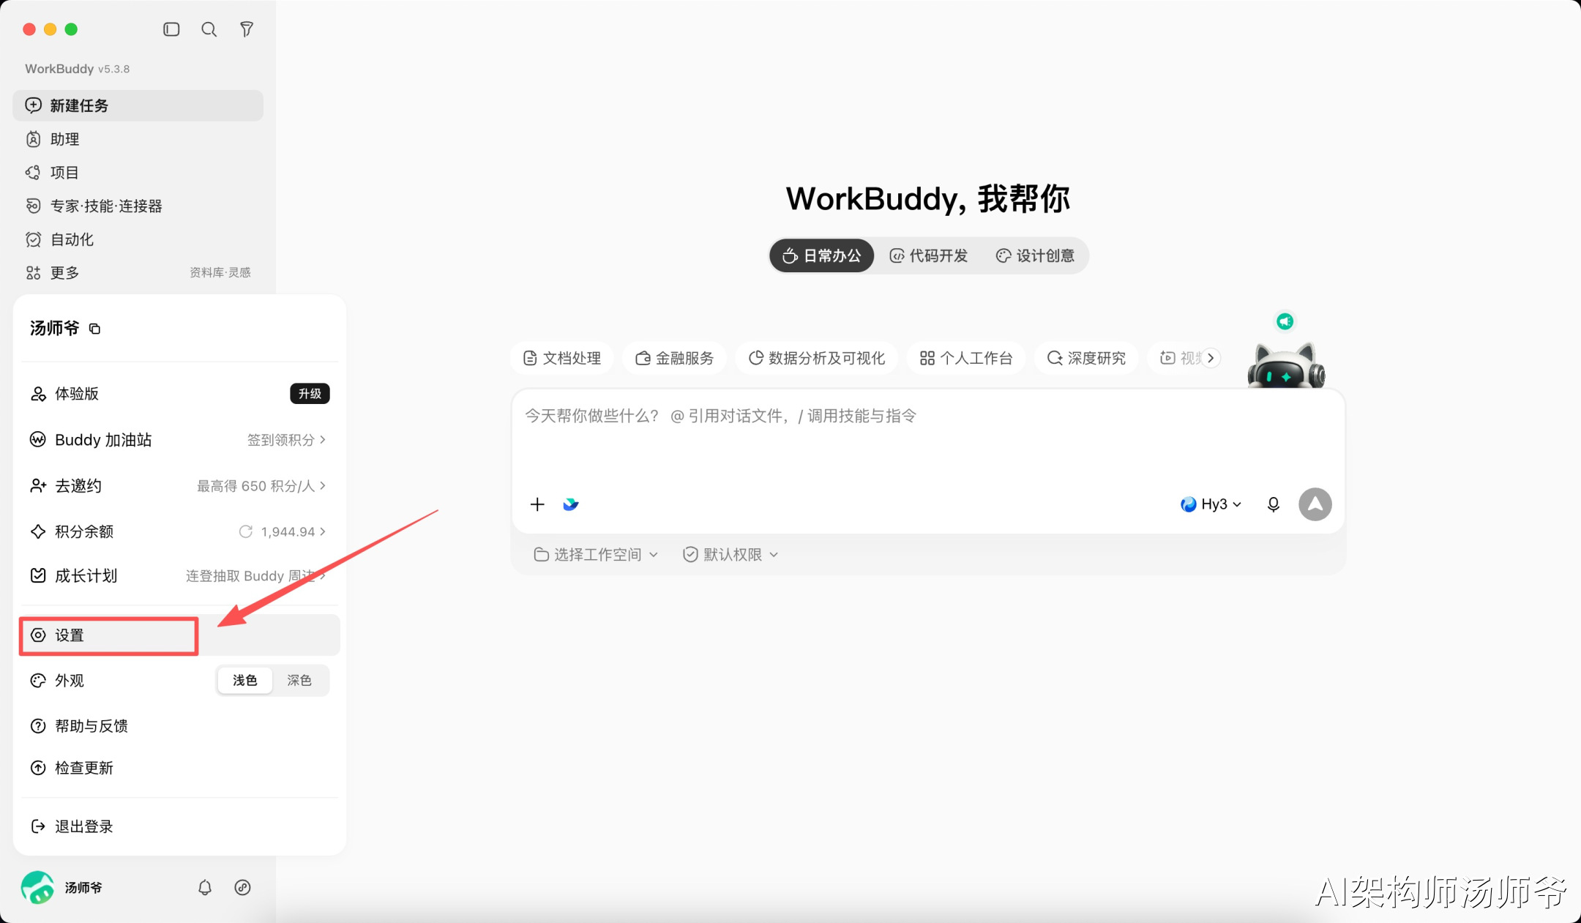This screenshot has width=1581, height=923.
Task: Add attachment with the plus icon
Action: (537, 504)
